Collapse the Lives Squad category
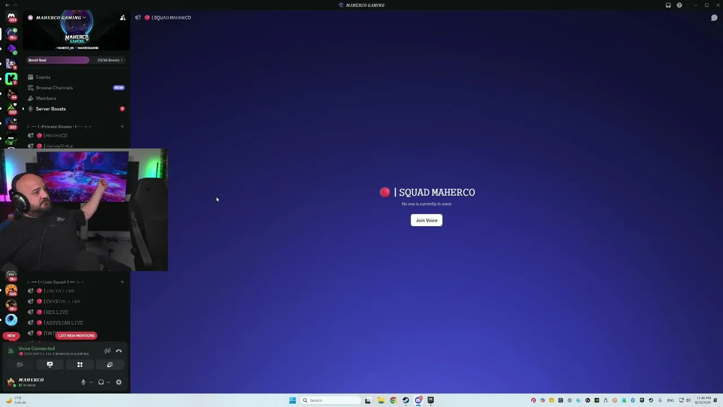This screenshot has height=407, width=723. (x=55, y=282)
